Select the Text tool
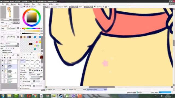 click(x=33, y=54)
